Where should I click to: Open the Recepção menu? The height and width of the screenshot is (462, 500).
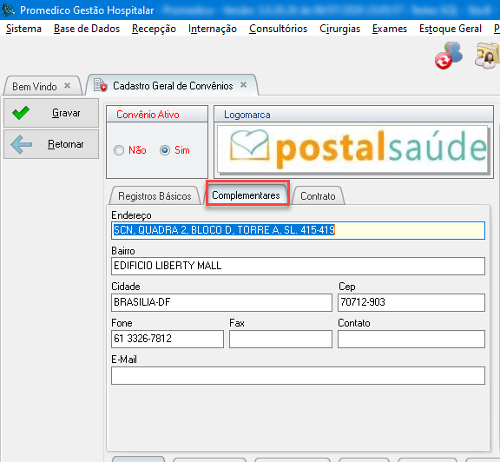154,29
